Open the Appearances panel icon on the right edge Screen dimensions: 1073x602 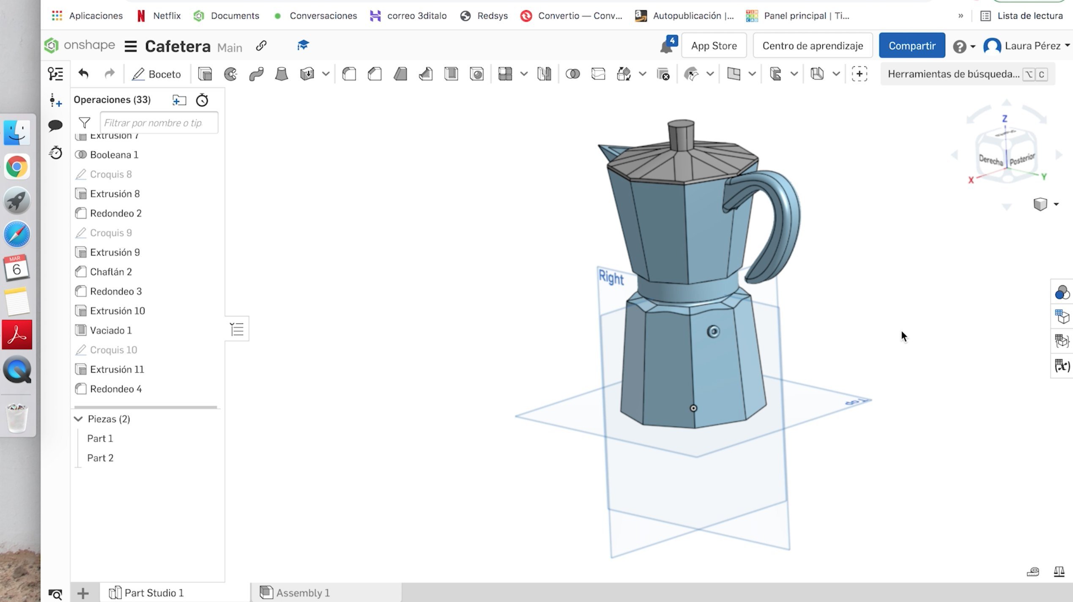tap(1062, 292)
